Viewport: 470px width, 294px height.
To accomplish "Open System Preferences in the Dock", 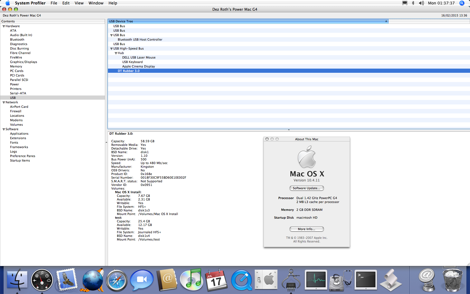I will [x=266, y=280].
